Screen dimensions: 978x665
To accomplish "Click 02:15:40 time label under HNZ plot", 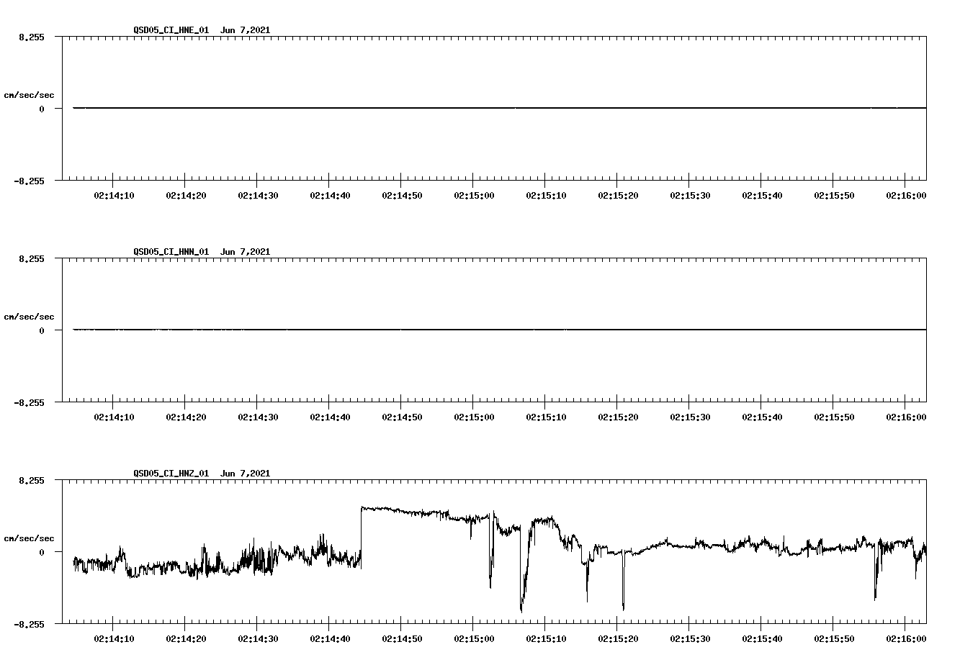I will point(762,639).
